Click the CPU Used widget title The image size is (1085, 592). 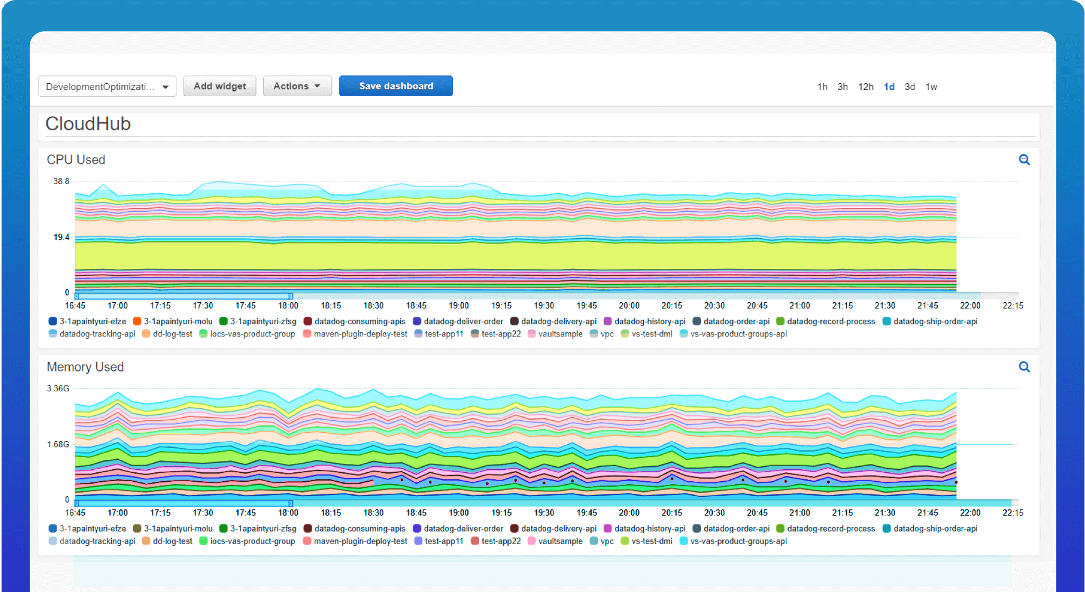(x=76, y=160)
